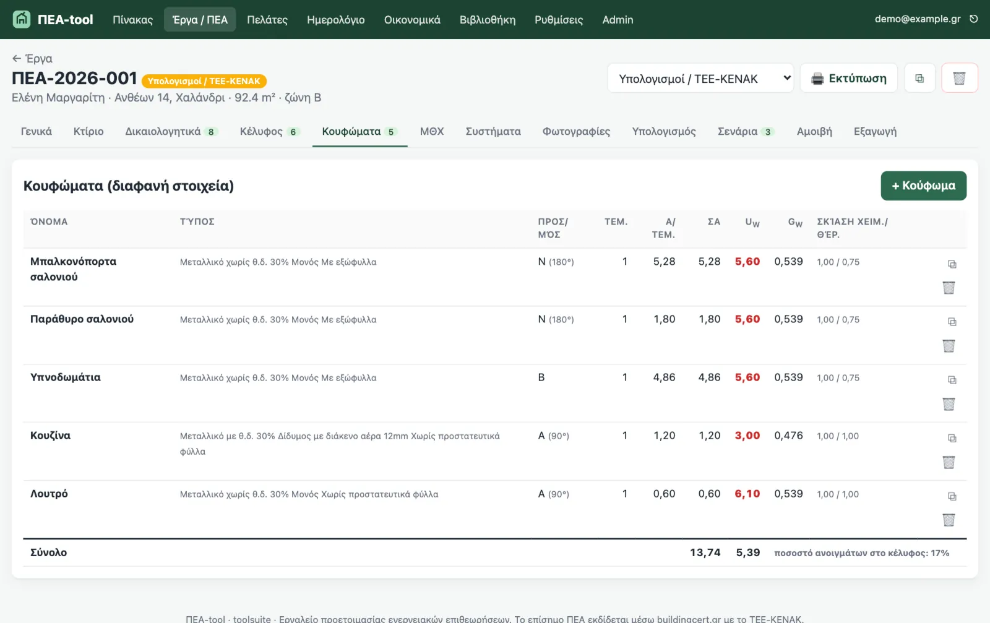Open the Φωτογραφίες tab

click(576, 131)
